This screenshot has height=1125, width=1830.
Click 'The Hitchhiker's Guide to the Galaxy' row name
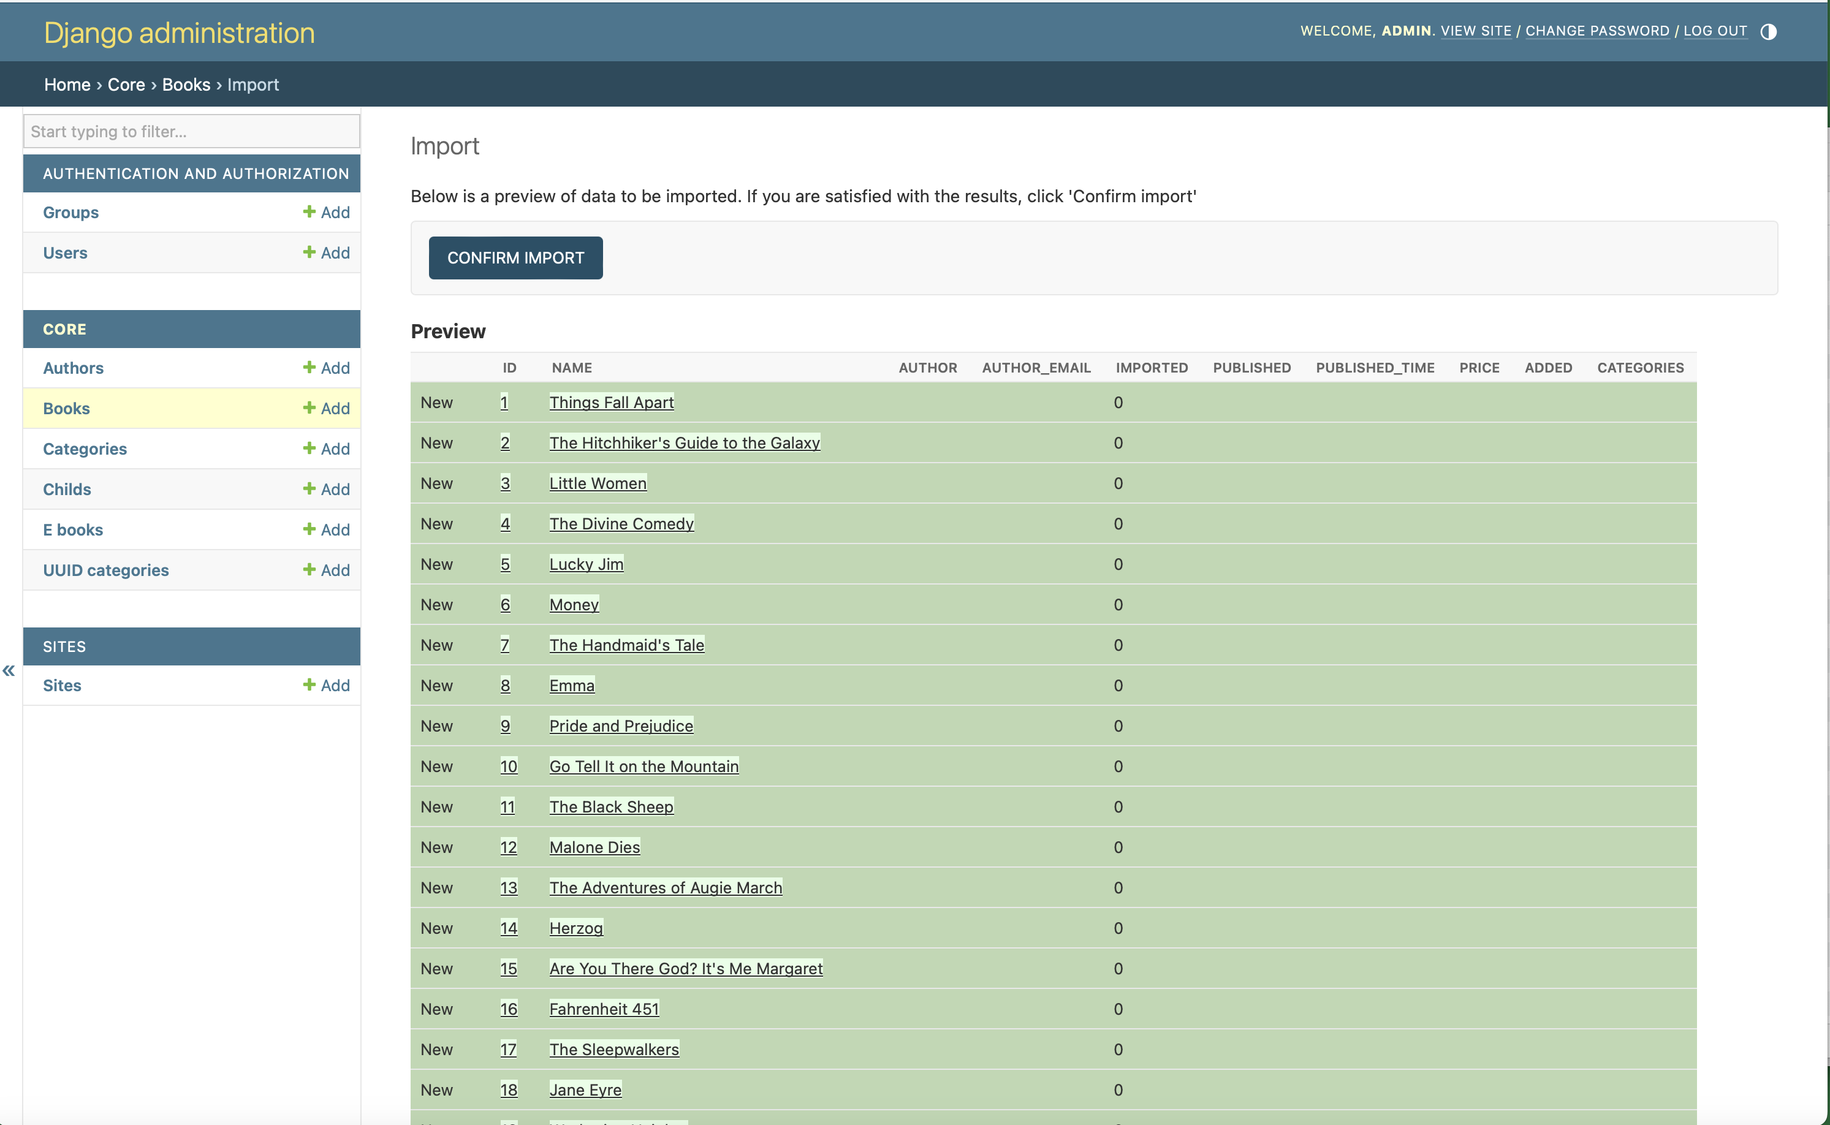click(685, 442)
